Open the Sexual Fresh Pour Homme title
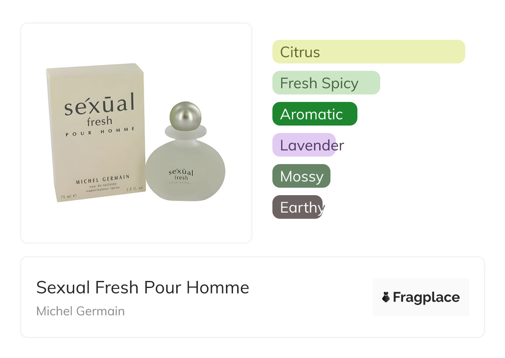 coord(143,288)
